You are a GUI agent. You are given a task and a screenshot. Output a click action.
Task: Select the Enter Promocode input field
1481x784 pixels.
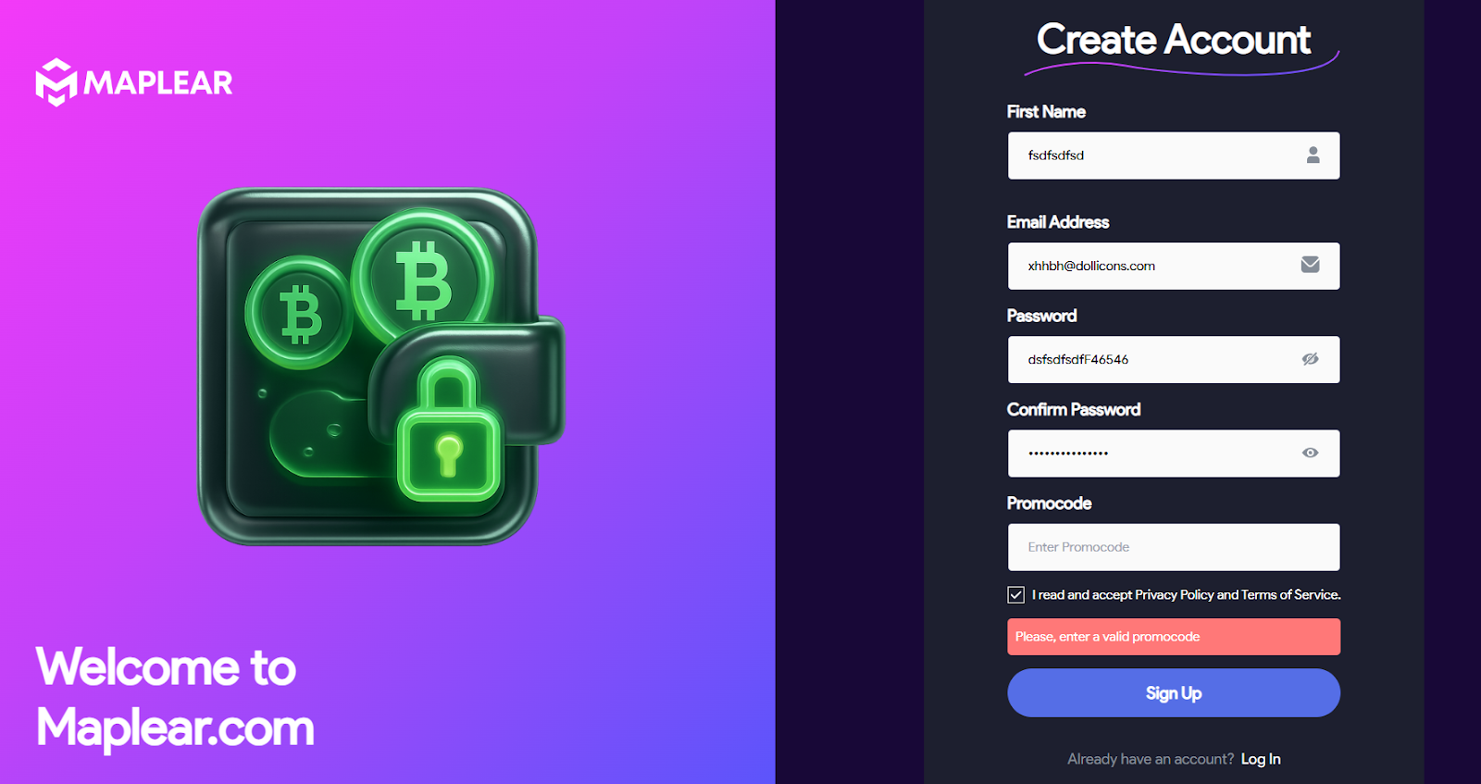[1174, 547]
